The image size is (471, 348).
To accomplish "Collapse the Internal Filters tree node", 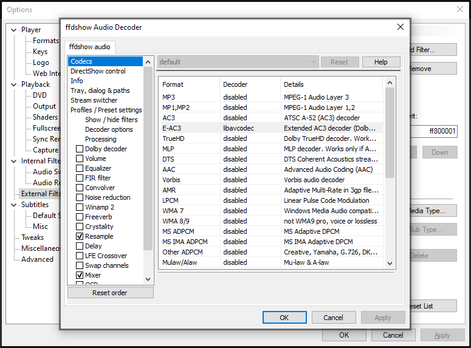I will tap(13, 161).
